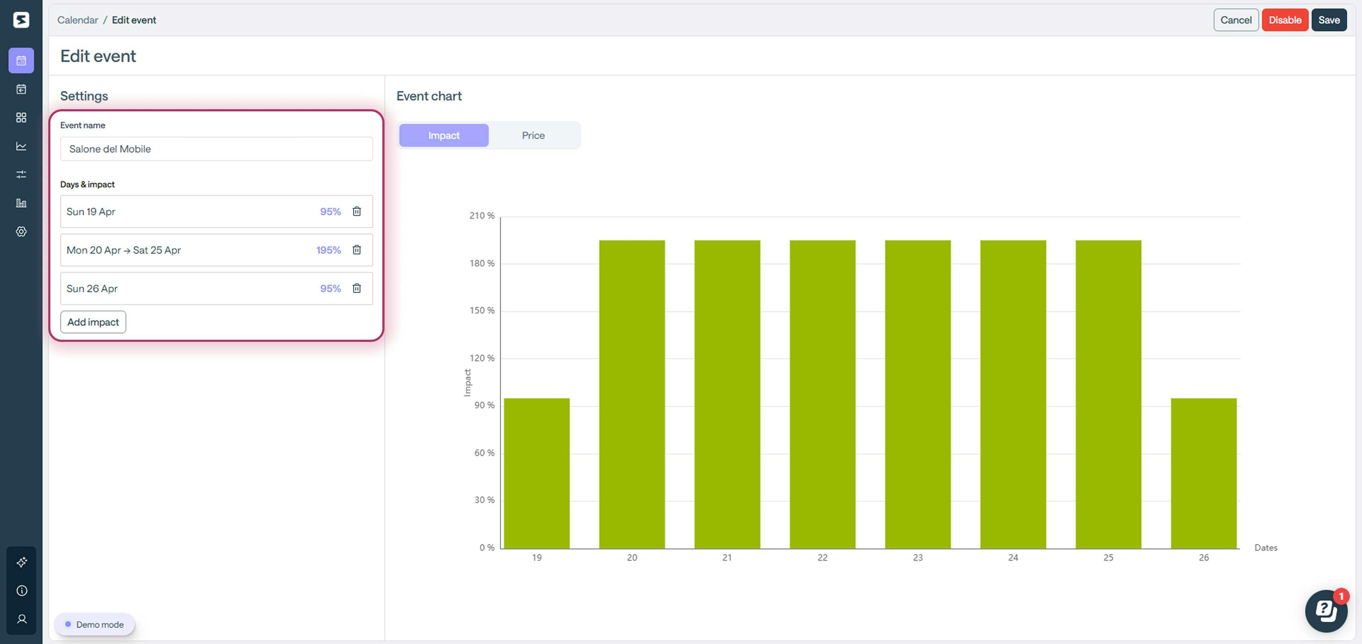
Task: Open settings via the gear icon
Action: pos(21,232)
